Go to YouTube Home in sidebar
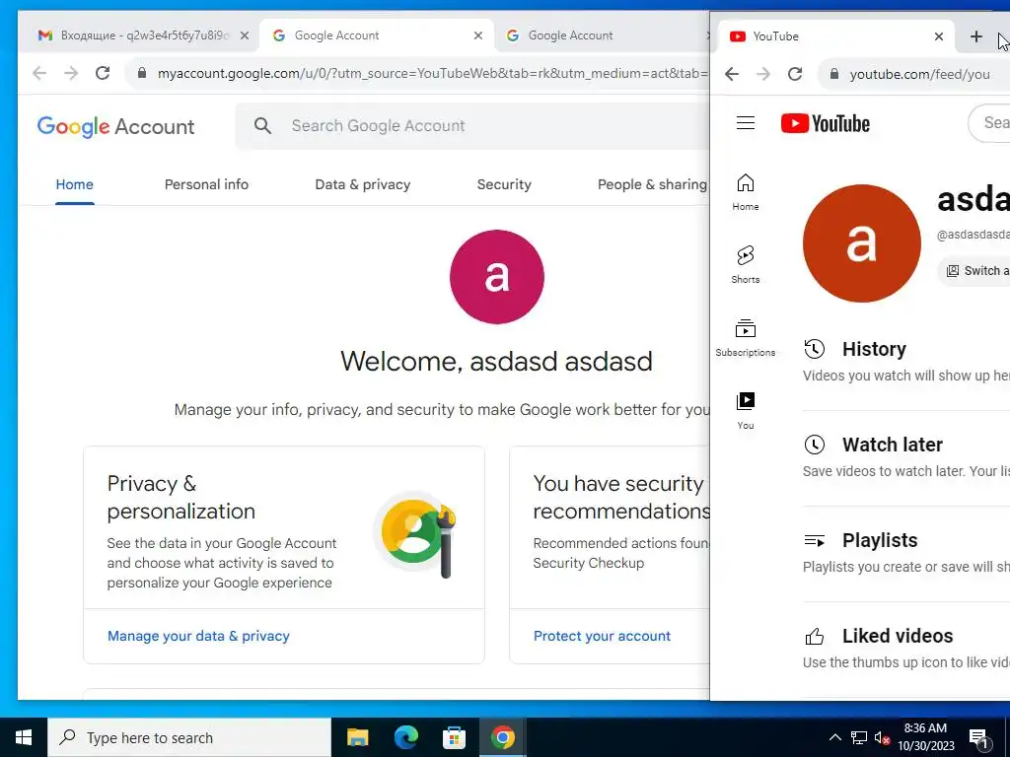Image resolution: width=1010 pixels, height=757 pixels. 746,192
